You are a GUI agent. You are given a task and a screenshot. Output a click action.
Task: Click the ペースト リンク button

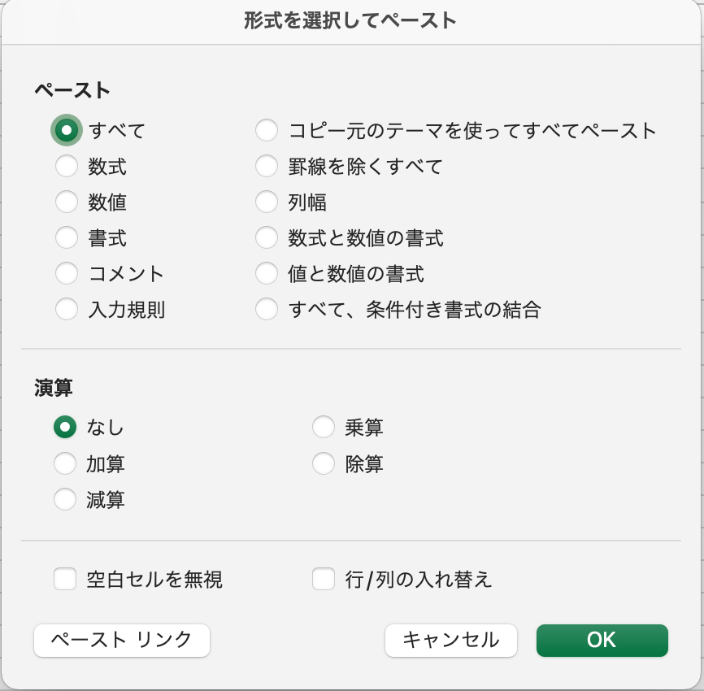click(122, 640)
